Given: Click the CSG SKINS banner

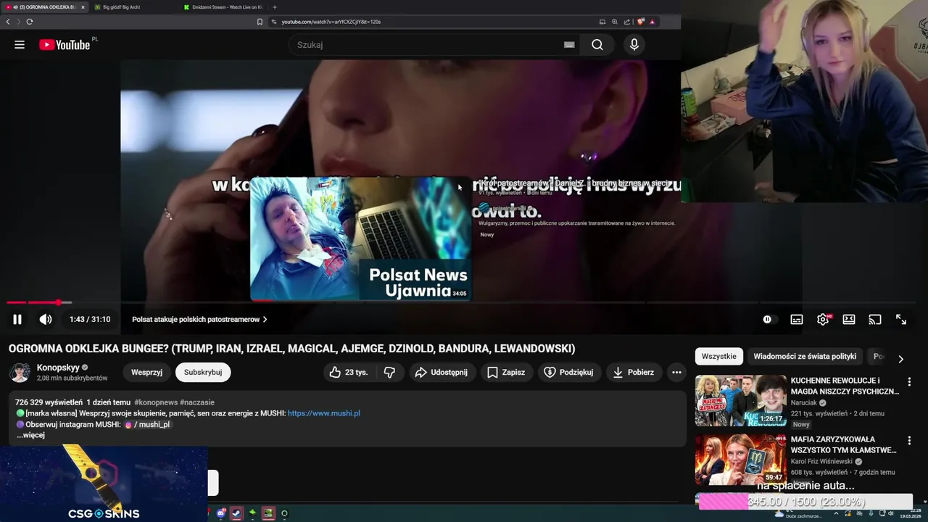Looking at the screenshot, I should (104, 484).
